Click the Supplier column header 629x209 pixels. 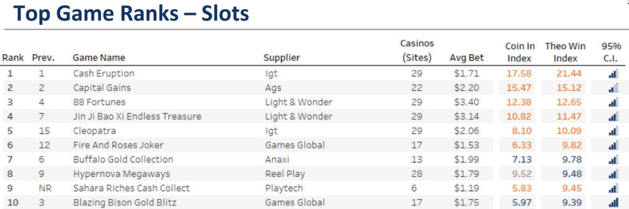tap(281, 58)
